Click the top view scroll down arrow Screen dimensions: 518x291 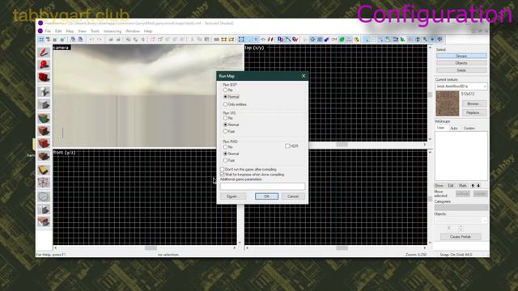coord(430,139)
